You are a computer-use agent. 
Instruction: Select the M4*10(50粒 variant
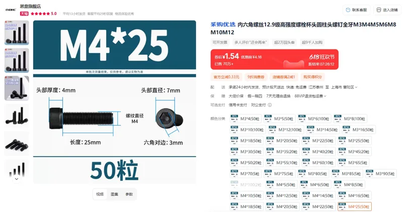[247, 195]
